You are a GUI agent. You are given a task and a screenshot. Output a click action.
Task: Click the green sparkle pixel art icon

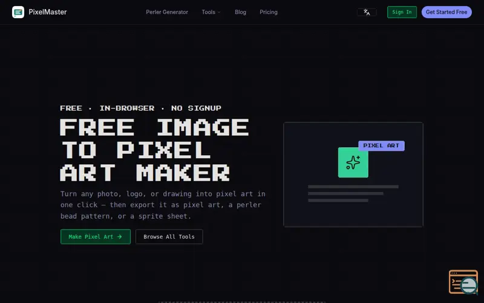pyautogui.click(x=353, y=162)
